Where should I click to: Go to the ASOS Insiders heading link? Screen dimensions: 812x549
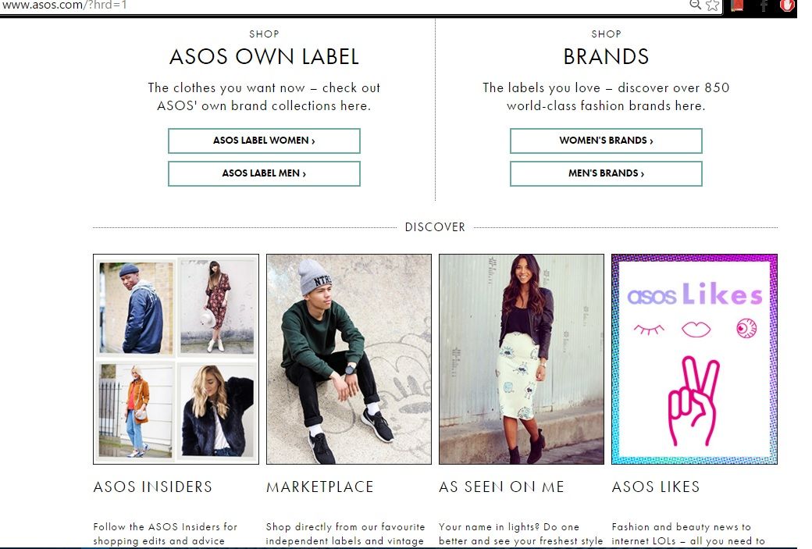coord(153,487)
